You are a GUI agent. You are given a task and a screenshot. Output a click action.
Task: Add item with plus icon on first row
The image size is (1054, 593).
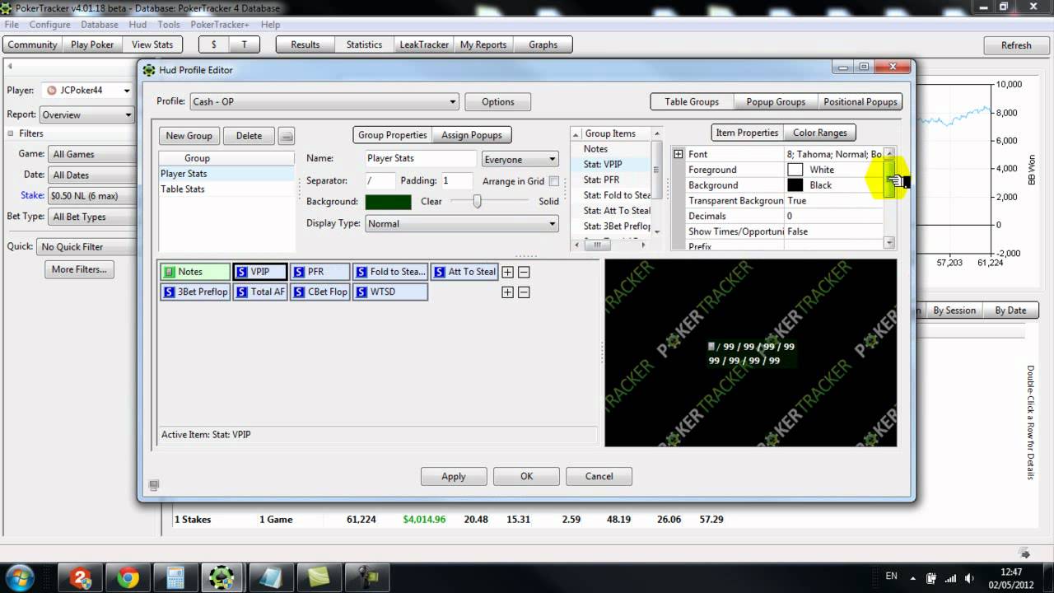pos(507,272)
